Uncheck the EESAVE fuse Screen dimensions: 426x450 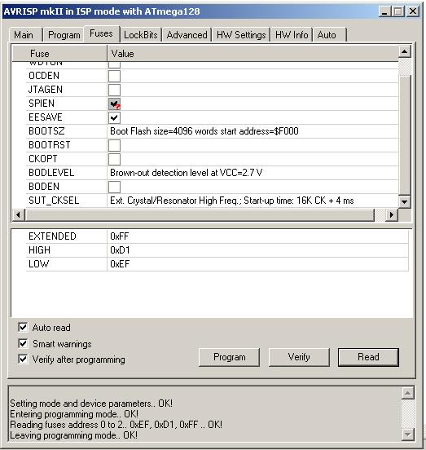point(114,117)
